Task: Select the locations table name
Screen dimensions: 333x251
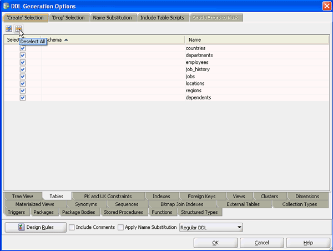Action: 195,83
